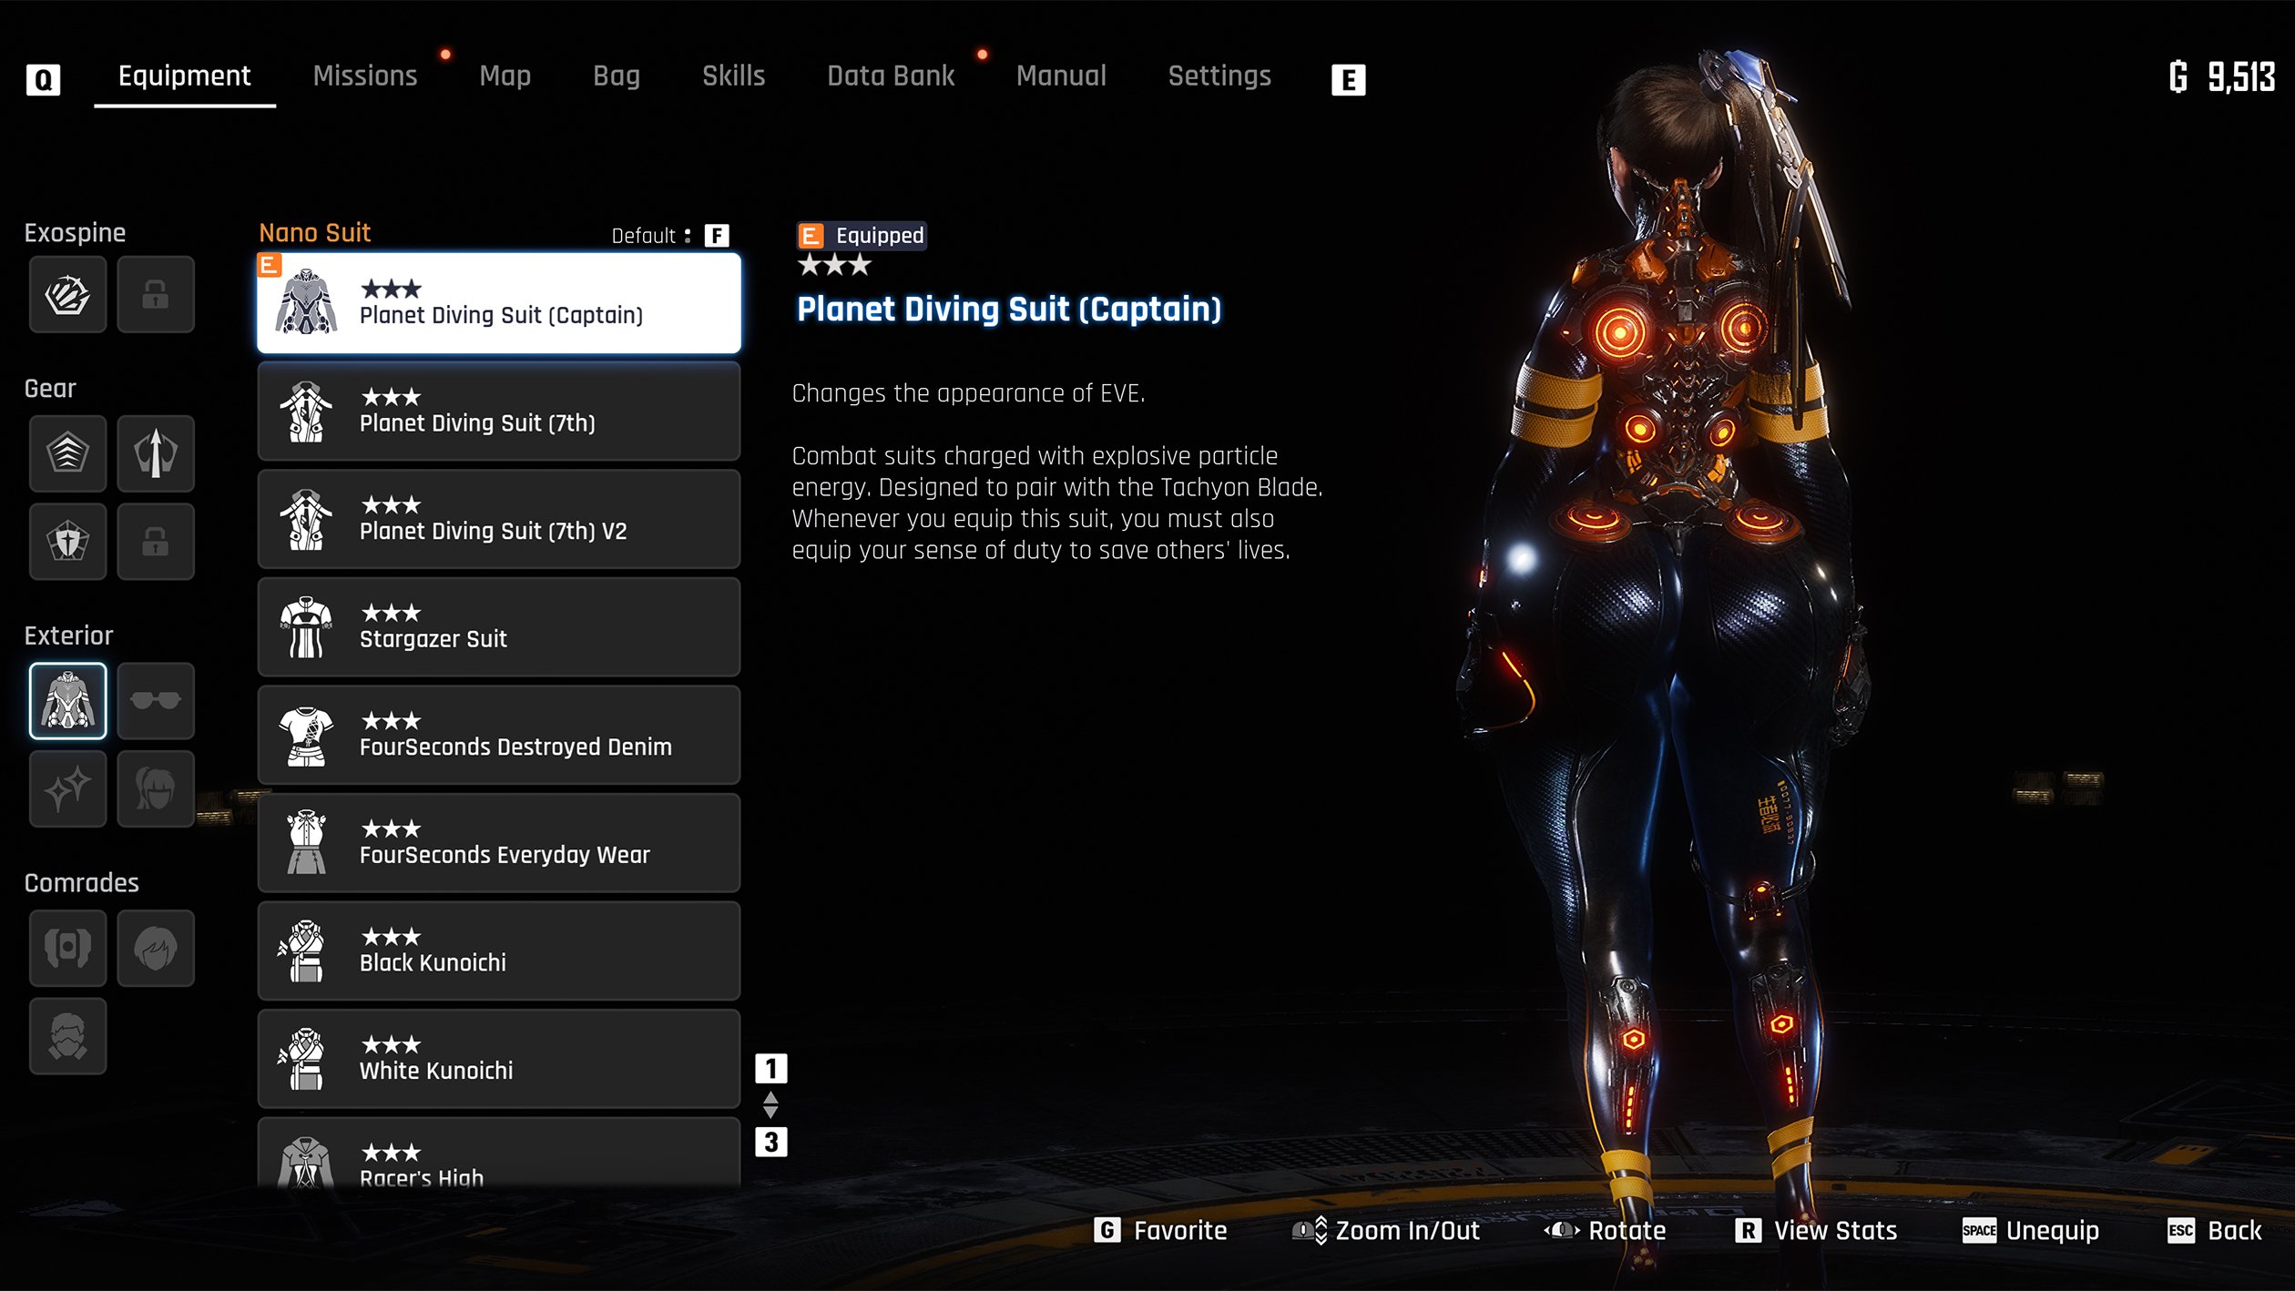Open the Data Bank tab
2295x1291 pixels.
click(x=890, y=76)
